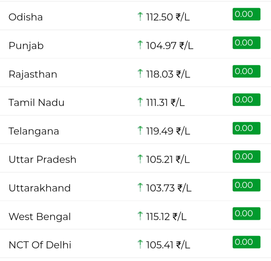The width and height of the screenshot is (271, 261).
Task: Click the West Bengal 0.00 change badge
Action: [246, 214]
